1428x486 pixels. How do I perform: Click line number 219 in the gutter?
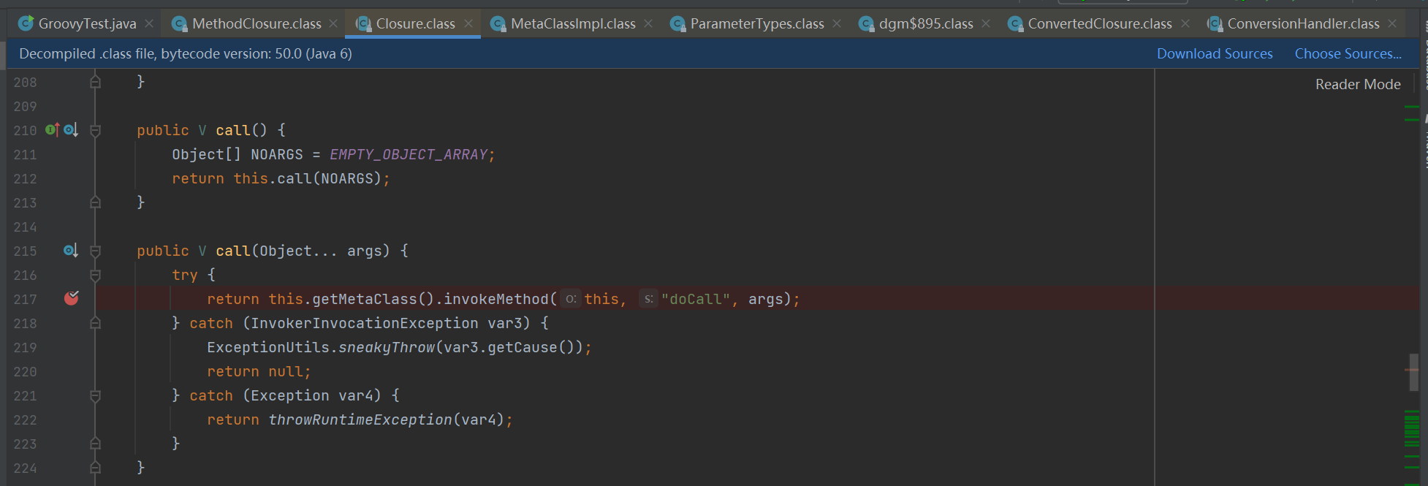tap(25, 347)
